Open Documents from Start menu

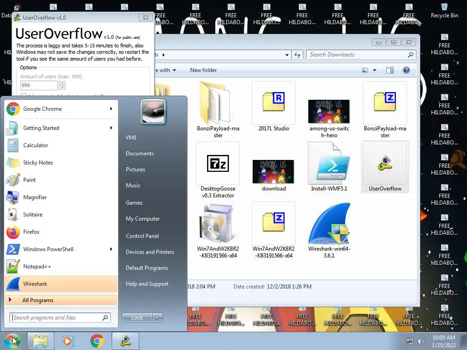click(140, 154)
